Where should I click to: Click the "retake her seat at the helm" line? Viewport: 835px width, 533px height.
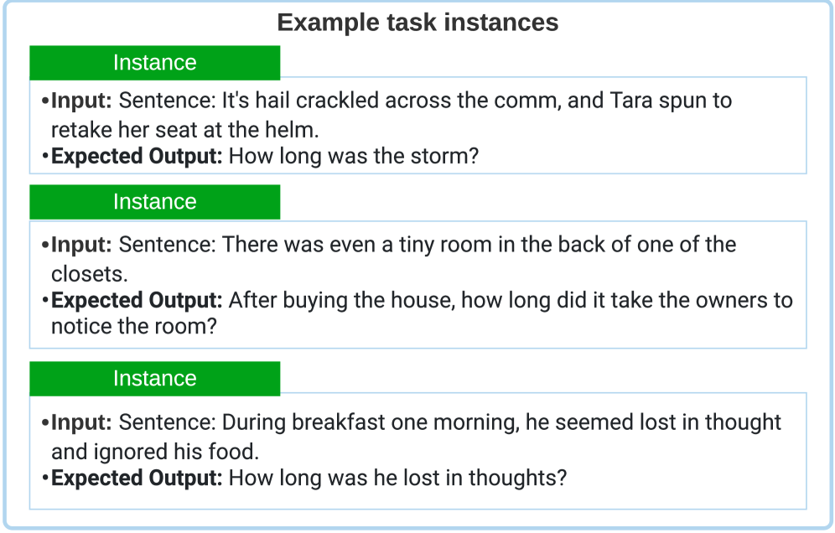pos(185,130)
